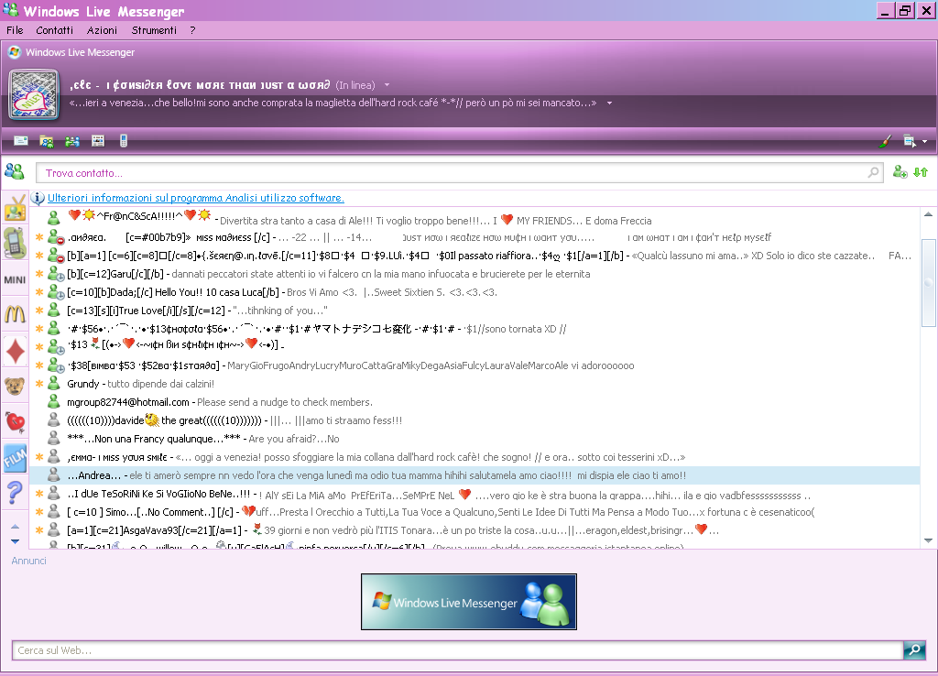Click the Windows Live Messenger banner ad

(x=468, y=602)
